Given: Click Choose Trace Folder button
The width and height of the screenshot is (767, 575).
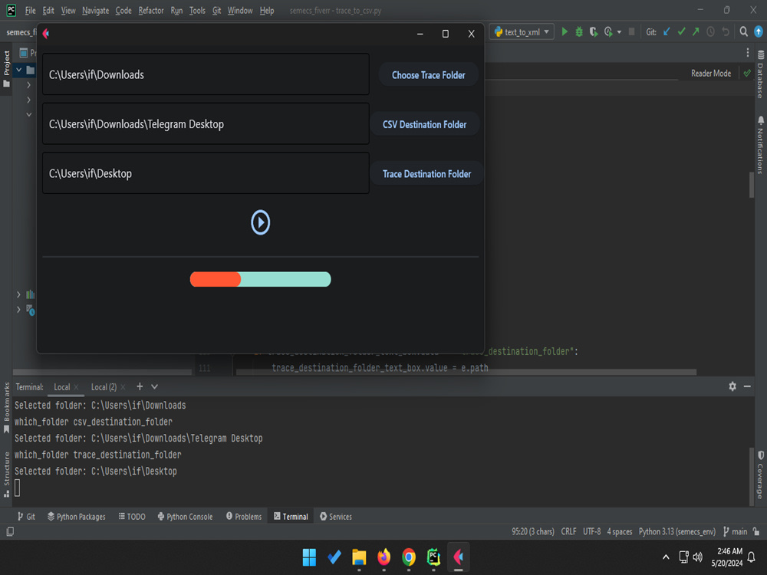Looking at the screenshot, I should pos(428,74).
